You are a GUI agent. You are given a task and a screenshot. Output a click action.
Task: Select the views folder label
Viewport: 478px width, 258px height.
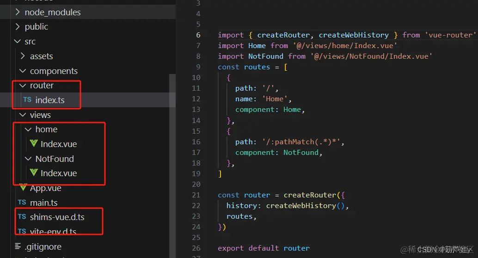click(x=40, y=115)
